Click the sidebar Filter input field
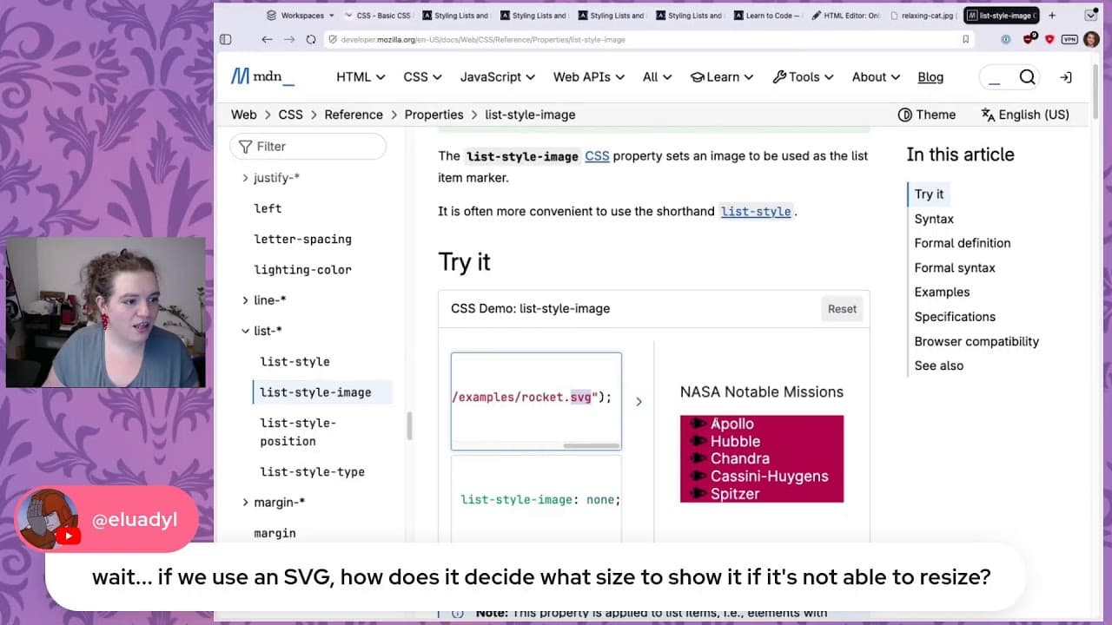 tap(308, 146)
